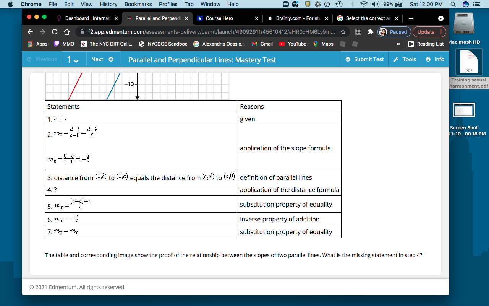Close the Course Hero tab
The height and width of the screenshot is (306, 489).
[x=256, y=18]
